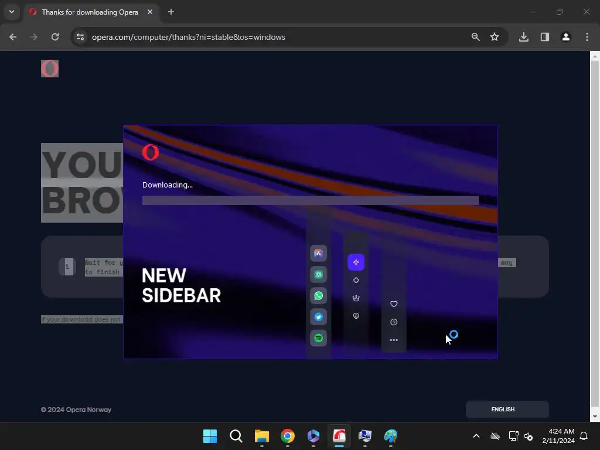Screen dimensions: 600x450
Task: Open a new tab with plus button
Action: [171, 12]
